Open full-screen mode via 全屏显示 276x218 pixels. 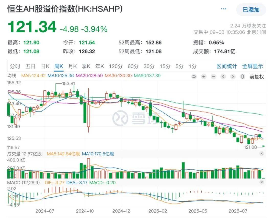253,66
